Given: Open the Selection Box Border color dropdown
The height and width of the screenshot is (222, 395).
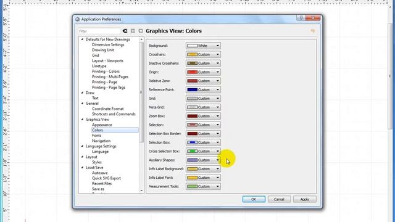Looking at the screenshot, I should [203, 134].
